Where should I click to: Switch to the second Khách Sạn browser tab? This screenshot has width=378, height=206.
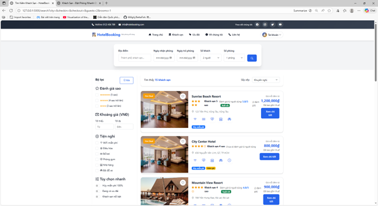point(79,3)
